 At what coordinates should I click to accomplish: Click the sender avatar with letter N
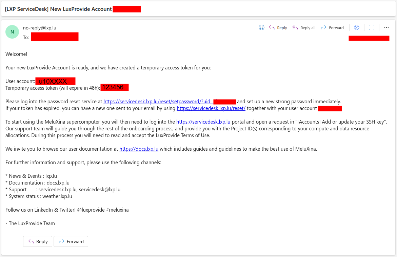coord(12,32)
